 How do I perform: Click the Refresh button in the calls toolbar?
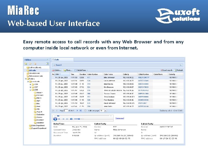tap(179, 70)
